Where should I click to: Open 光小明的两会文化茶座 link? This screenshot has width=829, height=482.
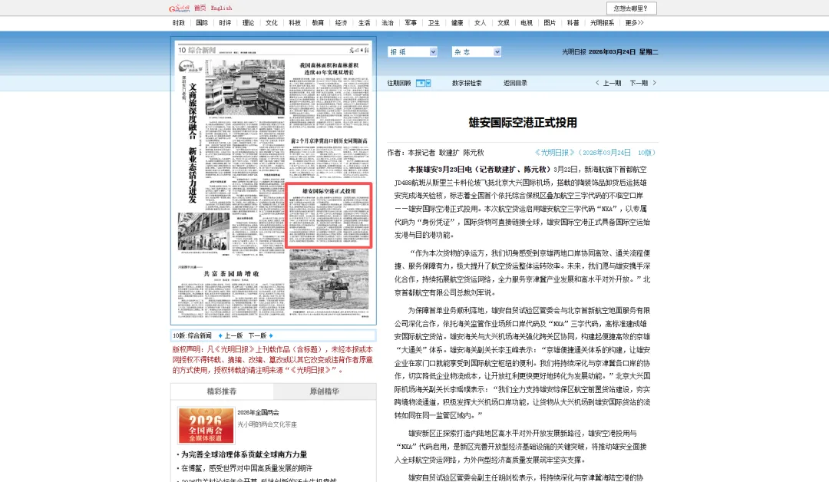(267, 424)
